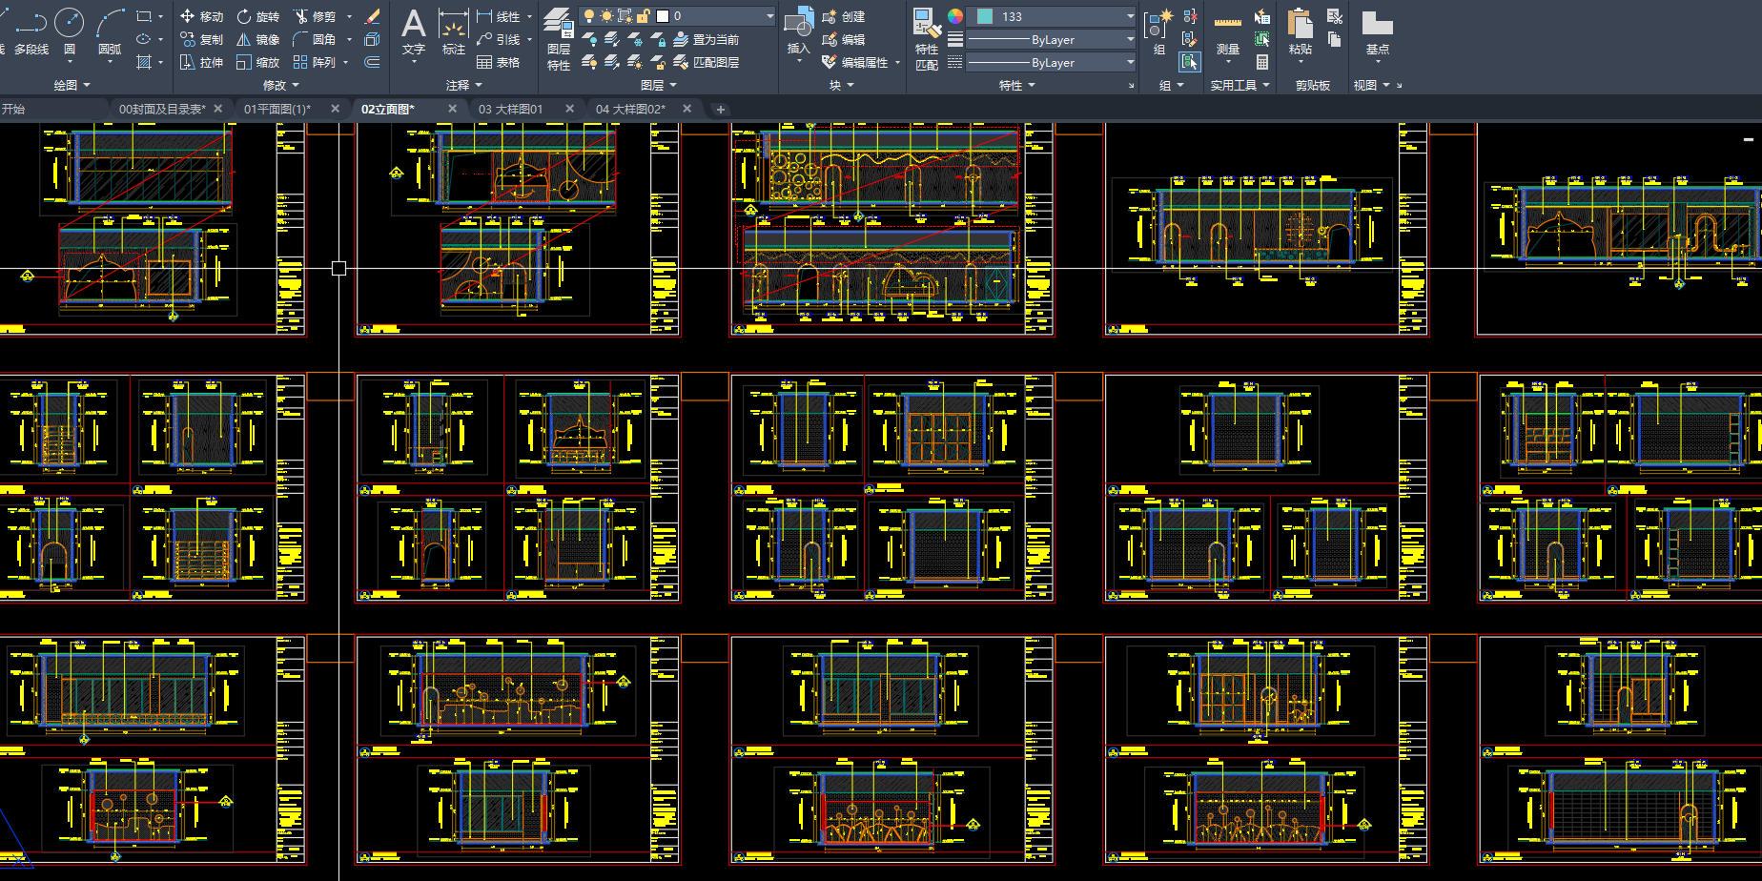This screenshot has height=881, width=1762.
Task: Select the Move (移动) tool
Action: (x=201, y=16)
